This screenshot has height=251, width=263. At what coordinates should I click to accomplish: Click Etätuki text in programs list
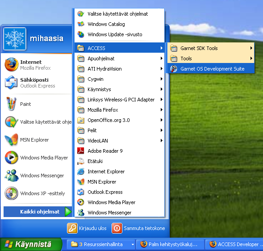coord(95,161)
